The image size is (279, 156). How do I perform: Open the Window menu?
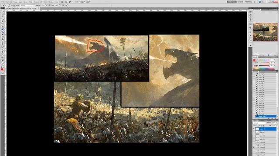(x=51, y=2)
